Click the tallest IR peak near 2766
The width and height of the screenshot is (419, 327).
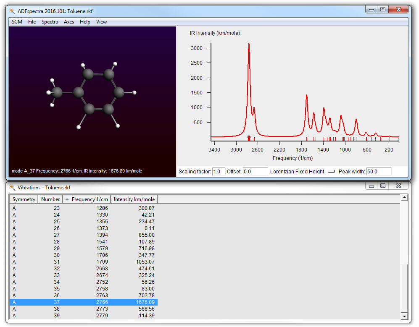pos(249,45)
